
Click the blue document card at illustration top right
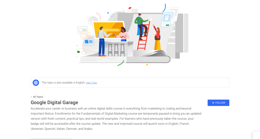[166, 20]
